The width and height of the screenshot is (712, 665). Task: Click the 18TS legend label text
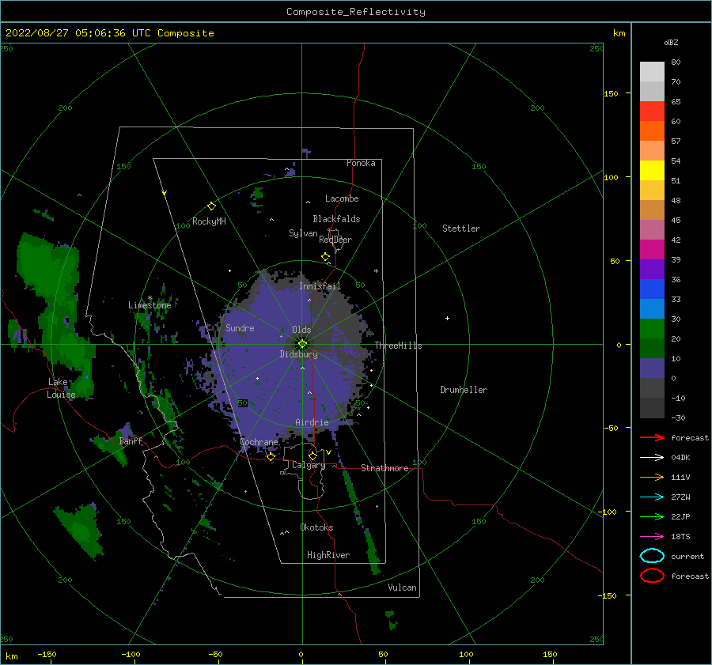point(680,537)
